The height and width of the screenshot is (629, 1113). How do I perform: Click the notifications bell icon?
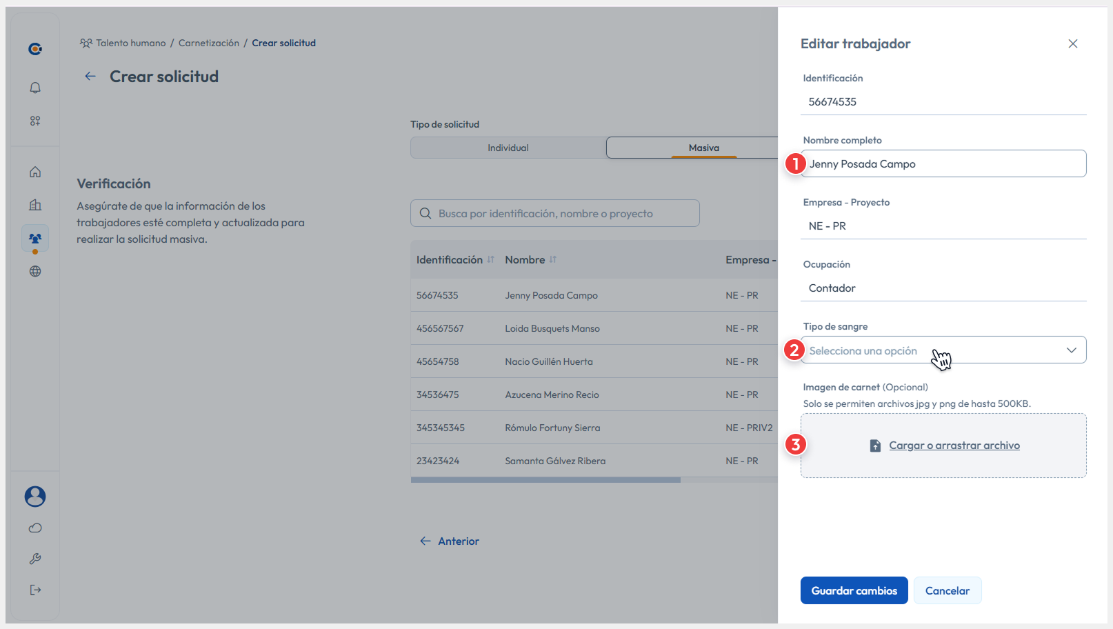tap(35, 88)
